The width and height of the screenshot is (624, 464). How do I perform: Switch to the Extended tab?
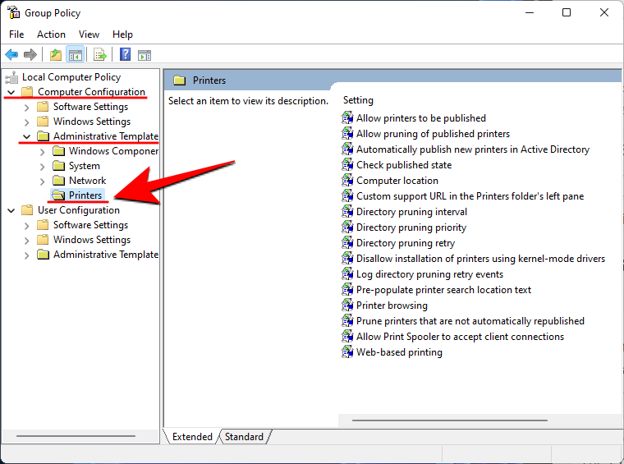pos(192,437)
